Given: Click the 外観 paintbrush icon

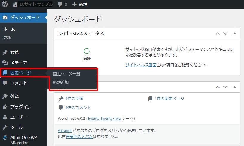Looking at the screenshot, I should (x=5, y=96).
